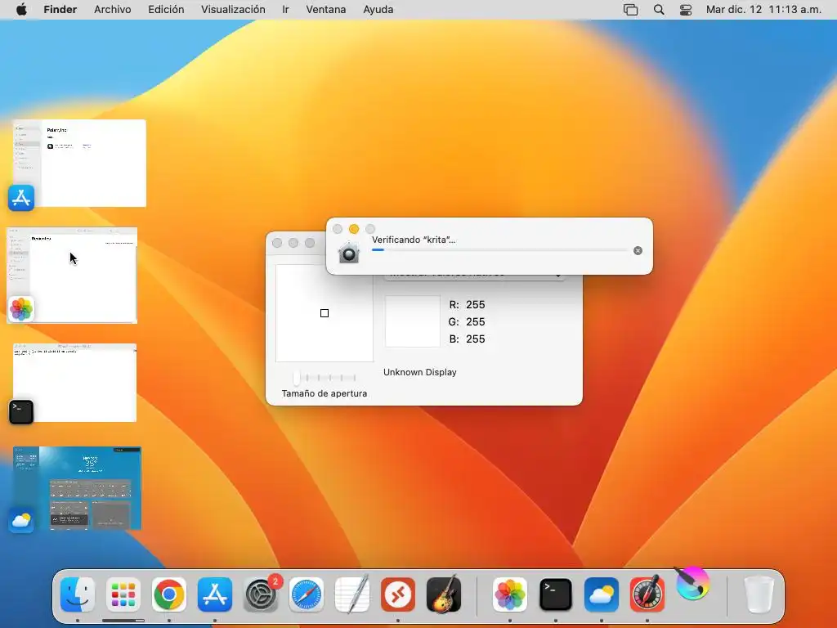Launch Safari from the Dock
Screen dimensions: 837x628
tap(307, 594)
